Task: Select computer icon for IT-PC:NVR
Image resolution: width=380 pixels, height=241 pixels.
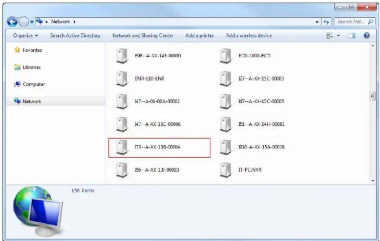Action: pyautogui.click(x=225, y=170)
